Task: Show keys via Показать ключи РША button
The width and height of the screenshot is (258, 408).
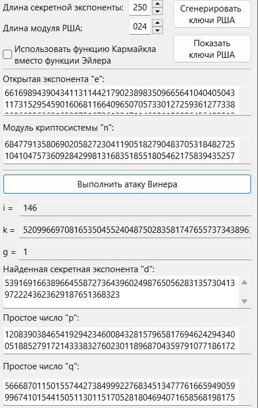Action: point(212,49)
